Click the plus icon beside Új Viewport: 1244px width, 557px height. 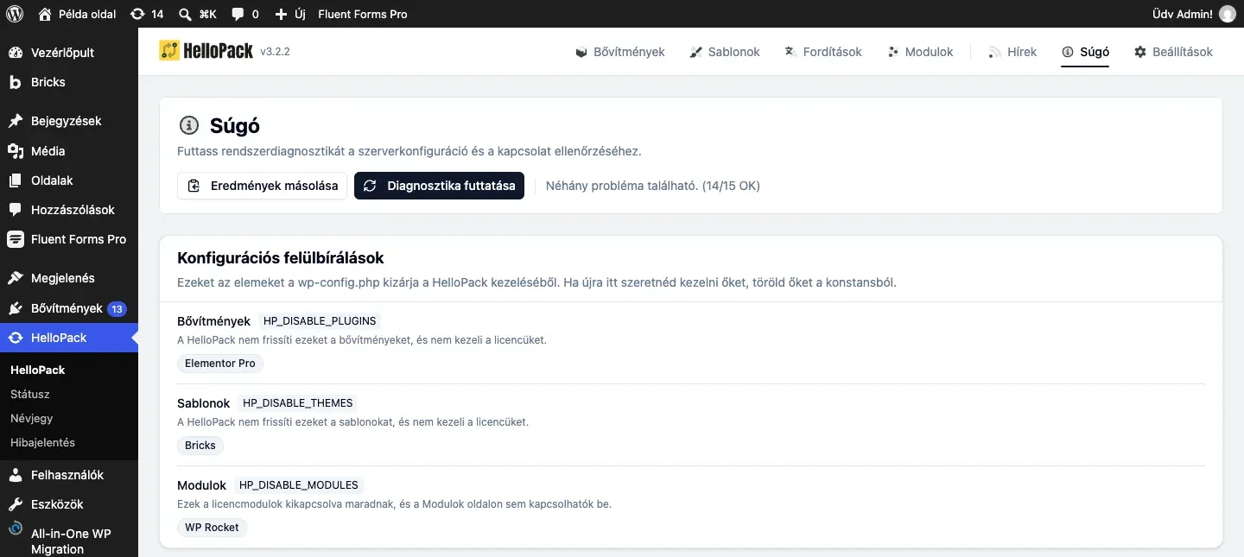[x=280, y=14]
